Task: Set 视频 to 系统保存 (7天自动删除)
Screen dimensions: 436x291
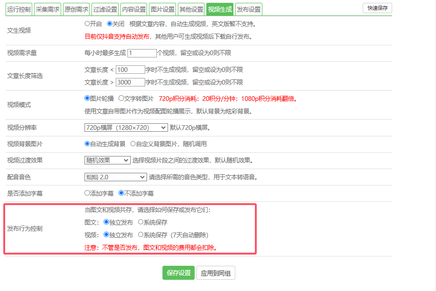Action: 141,235
